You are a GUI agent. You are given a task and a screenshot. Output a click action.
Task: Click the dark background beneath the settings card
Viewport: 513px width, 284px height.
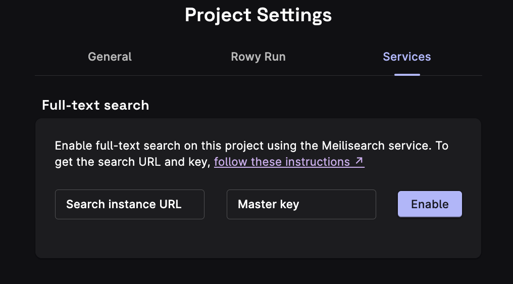click(258, 271)
